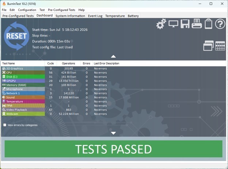The image size is (228, 169).
Task: Sort by Cycle column header
Action: click(x=50, y=63)
